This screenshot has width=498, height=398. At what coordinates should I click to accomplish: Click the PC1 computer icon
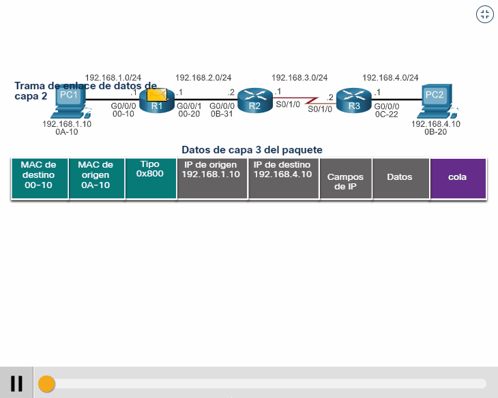(x=68, y=100)
